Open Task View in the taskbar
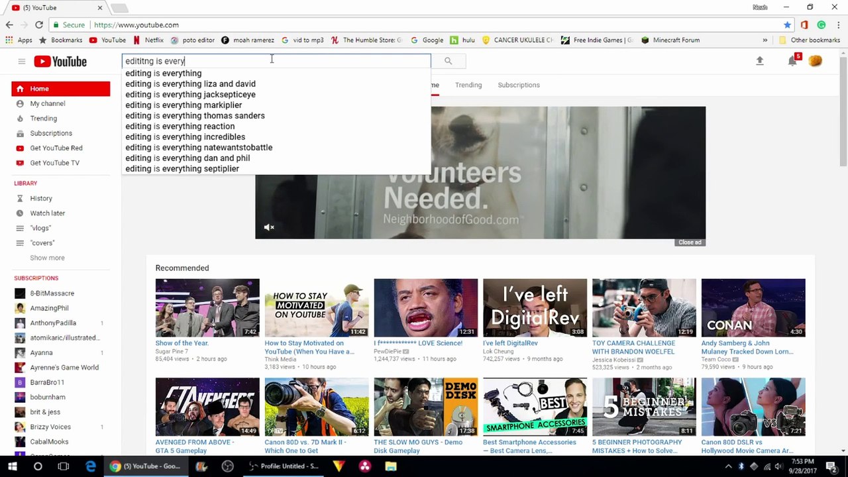The image size is (848, 477). (x=64, y=466)
